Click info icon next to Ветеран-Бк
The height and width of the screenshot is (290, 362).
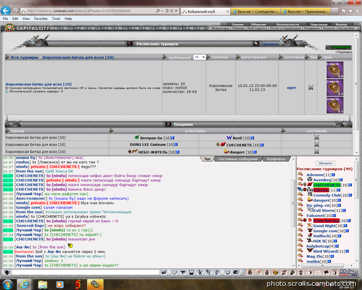173,138
